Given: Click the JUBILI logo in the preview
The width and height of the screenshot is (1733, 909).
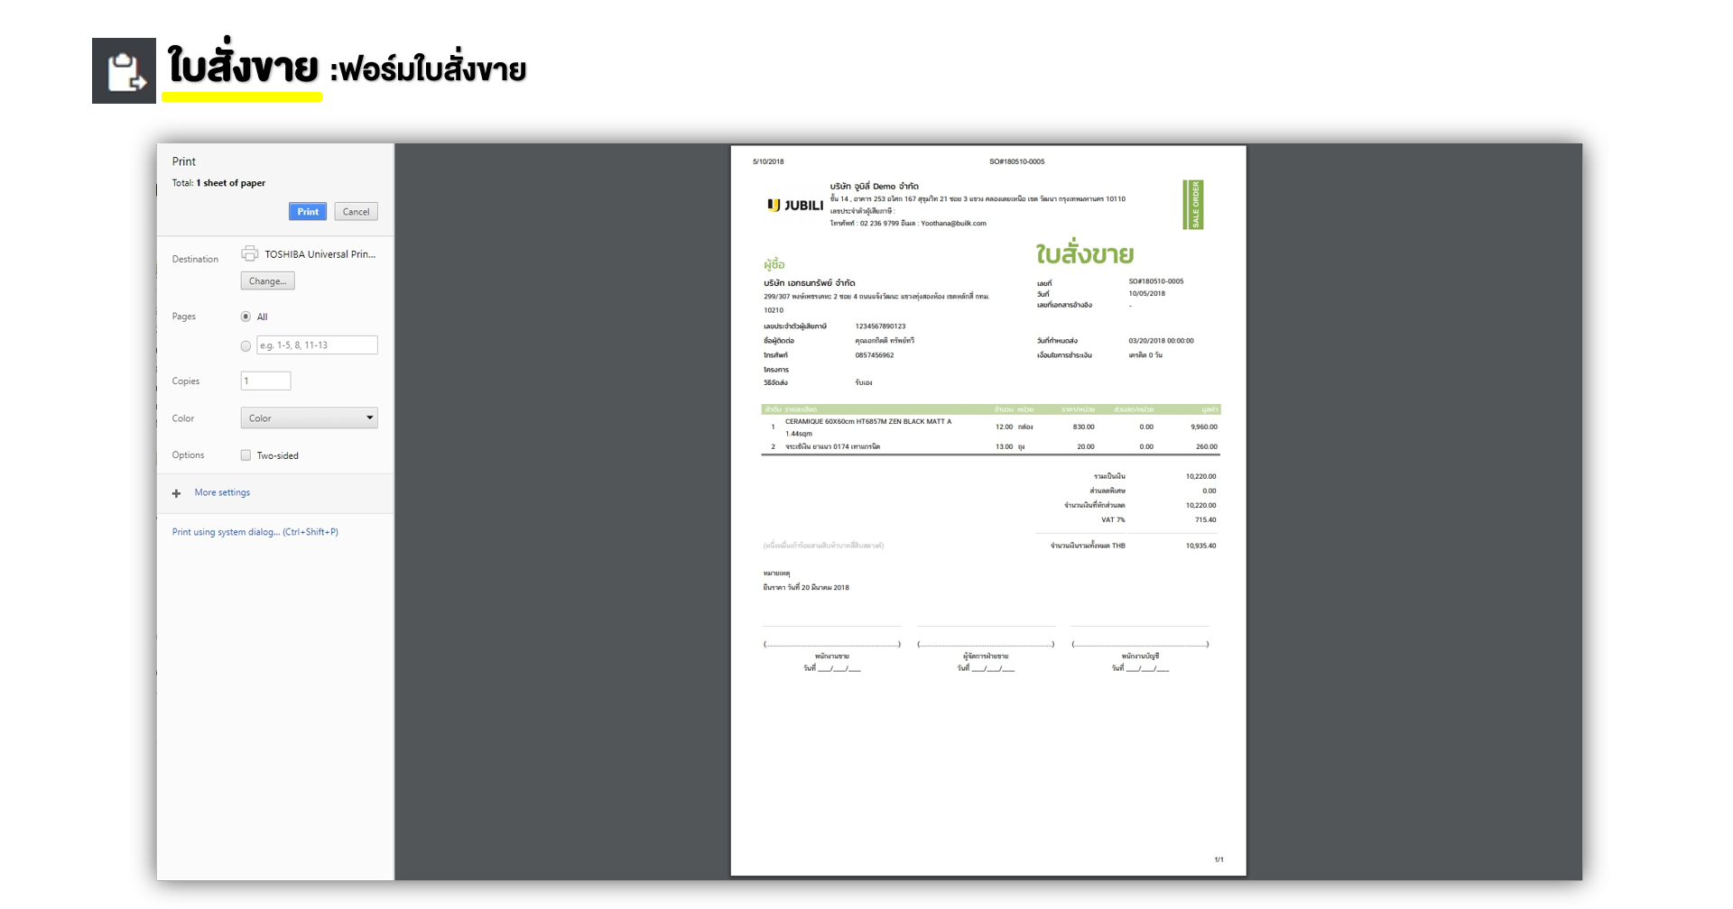Looking at the screenshot, I should point(795,206).
